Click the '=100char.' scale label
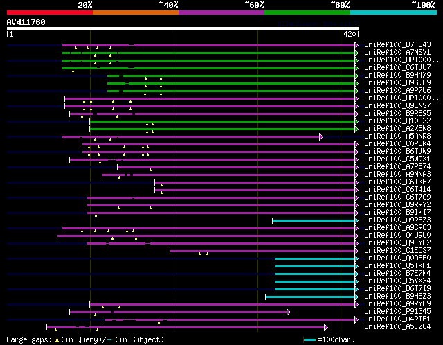 pos(336,339)
